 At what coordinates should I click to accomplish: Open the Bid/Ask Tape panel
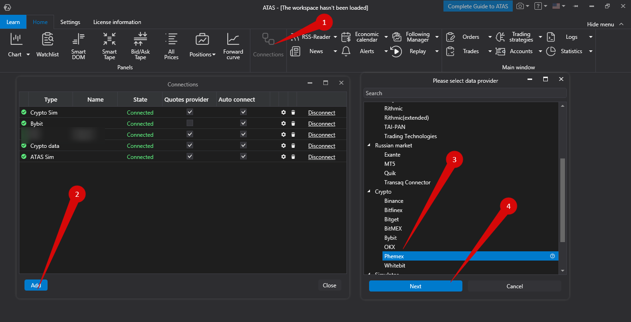pyautogui.click(x=140, y=46)
